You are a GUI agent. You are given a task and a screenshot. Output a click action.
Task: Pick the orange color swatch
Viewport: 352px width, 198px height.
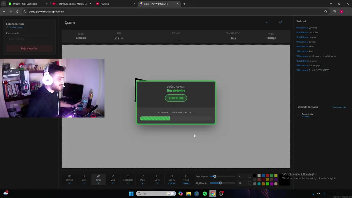click(263, 184)
